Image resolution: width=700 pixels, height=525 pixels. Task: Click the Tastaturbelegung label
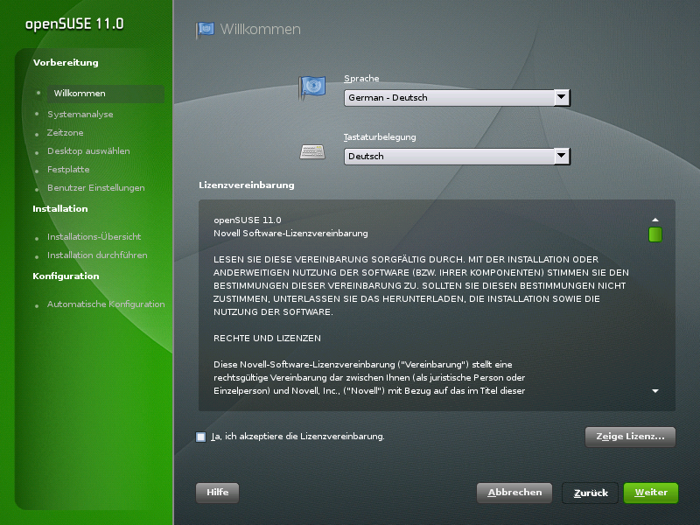[380, 137]
